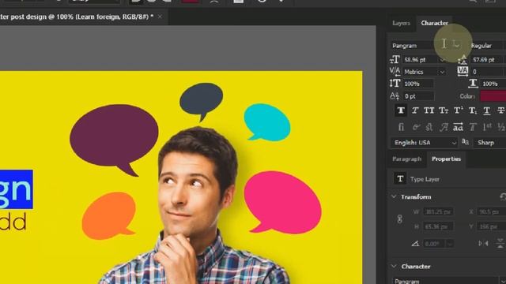Click the 57.69 pt leading field

(487, 60)
